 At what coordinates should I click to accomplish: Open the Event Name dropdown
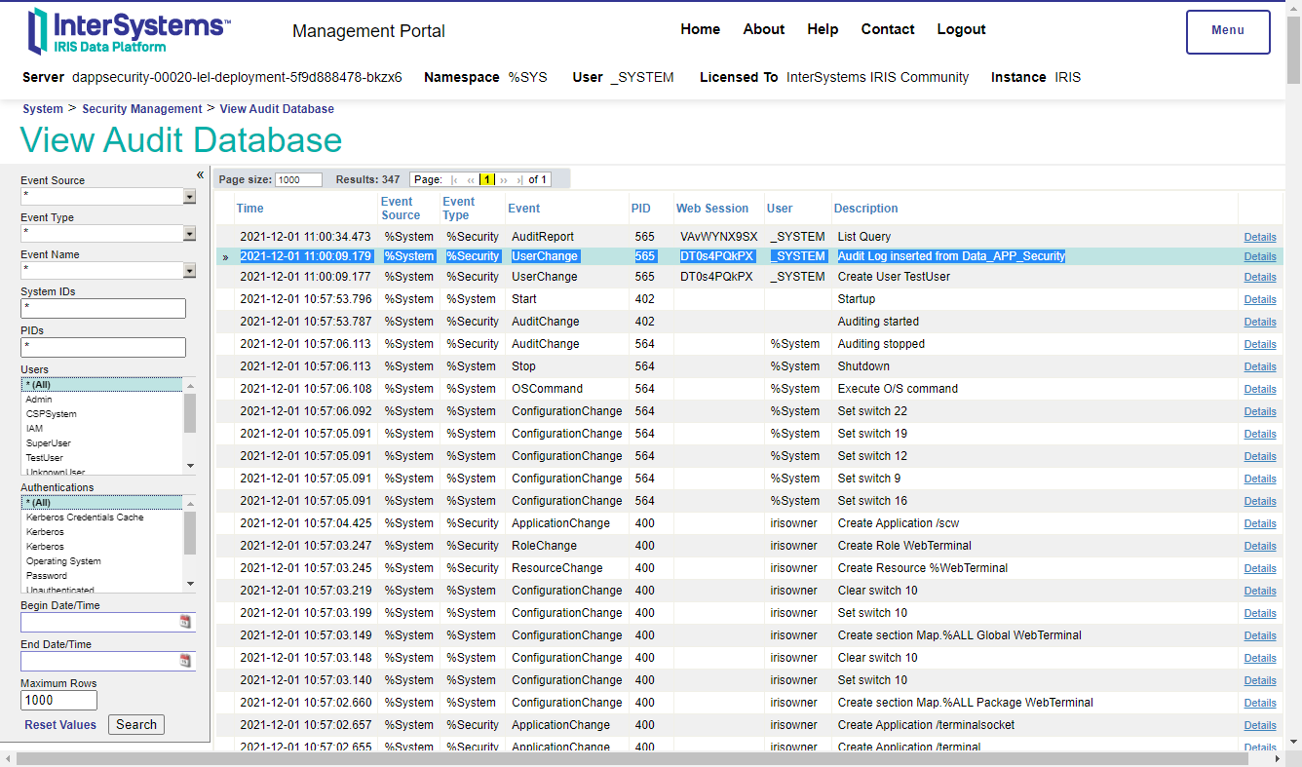[190, 271]
